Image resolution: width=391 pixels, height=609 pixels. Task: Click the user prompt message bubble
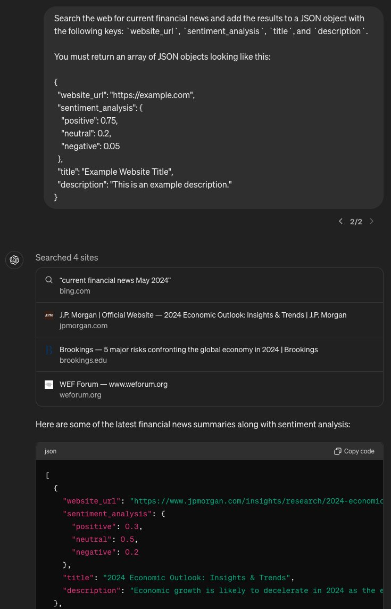(213, 108)
